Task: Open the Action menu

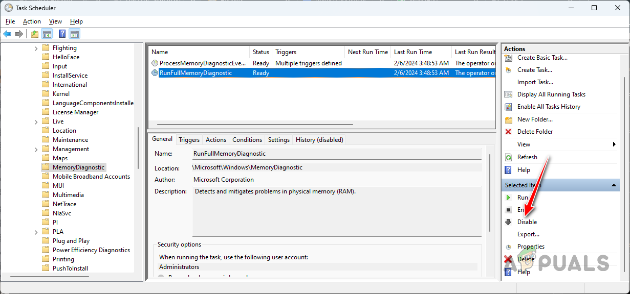Action: click(32, 21)
